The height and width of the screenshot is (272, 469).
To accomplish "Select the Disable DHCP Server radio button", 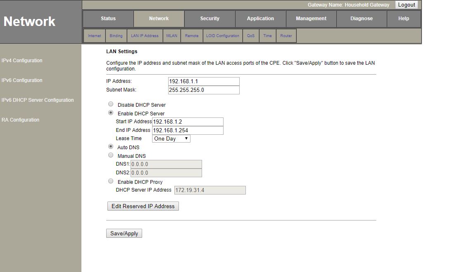I will [111, 104].
